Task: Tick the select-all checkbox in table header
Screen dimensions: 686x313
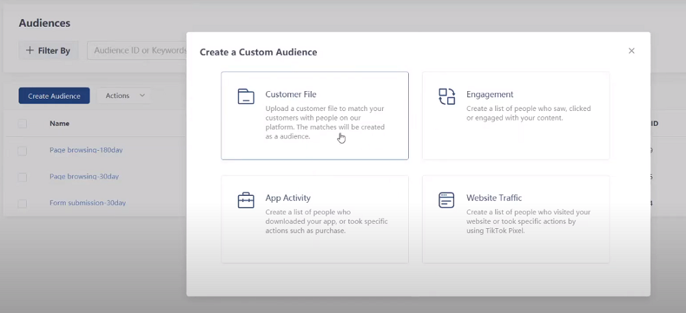Action: click(23, 124)
